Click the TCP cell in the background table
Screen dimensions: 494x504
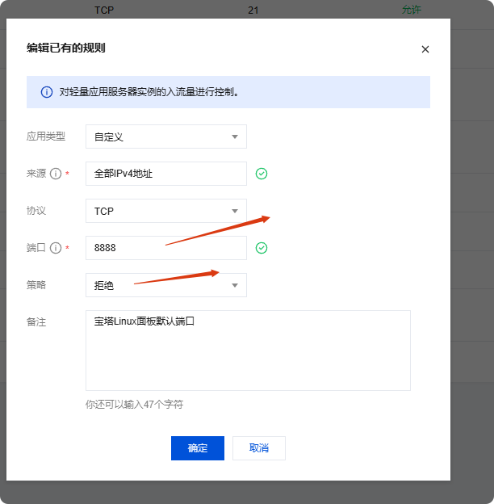coord(104,10)
